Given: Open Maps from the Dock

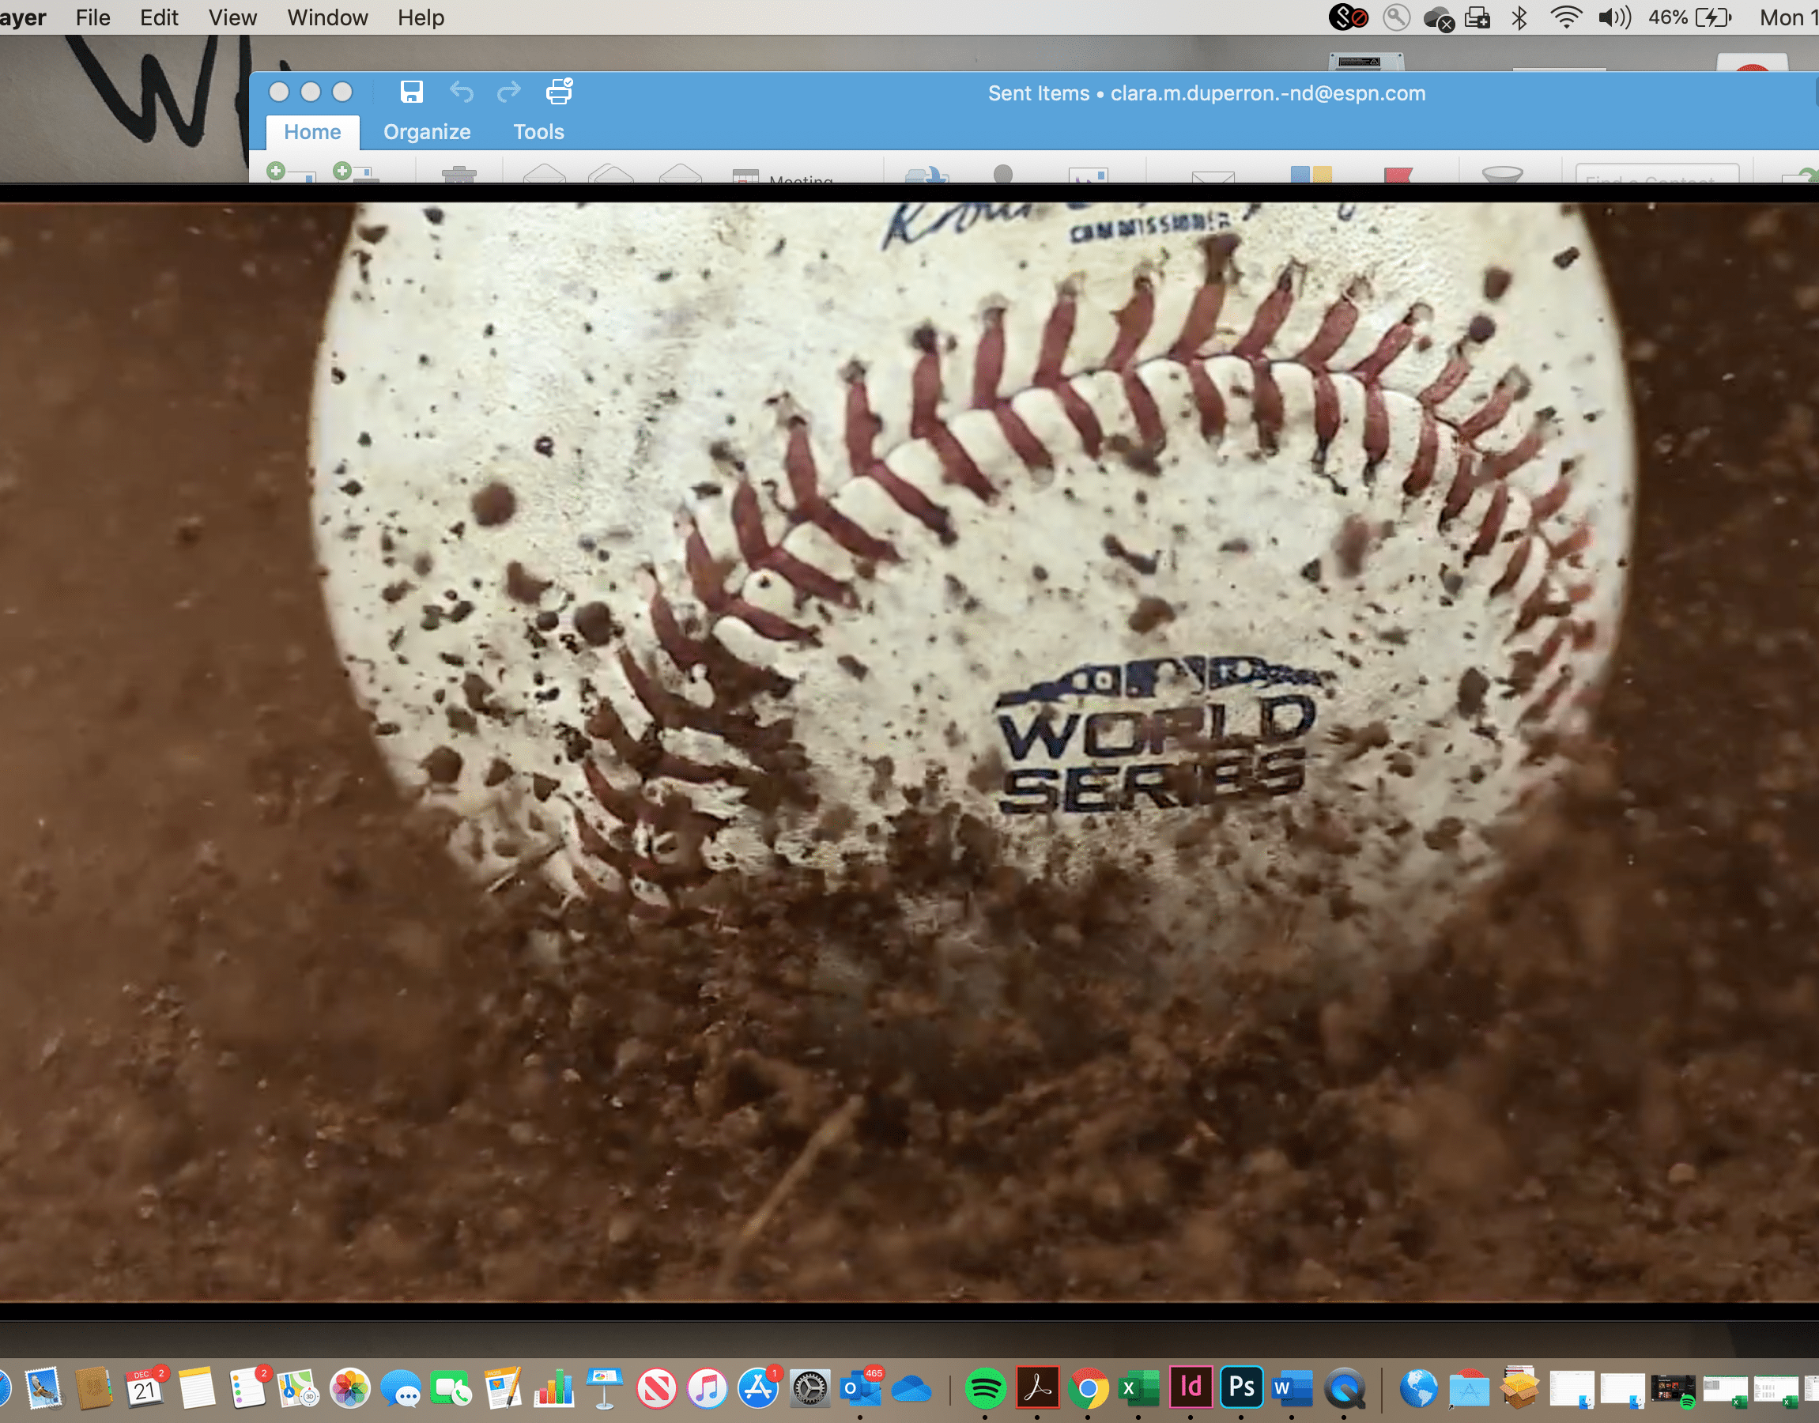Looking at the screenshot, I should pyautogui.click(x=298, y=1389).
